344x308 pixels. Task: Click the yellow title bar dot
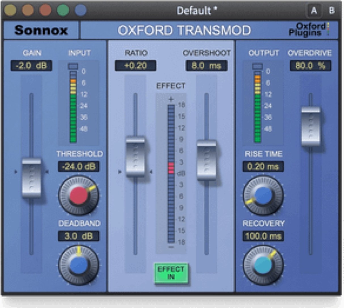(10, 10)
